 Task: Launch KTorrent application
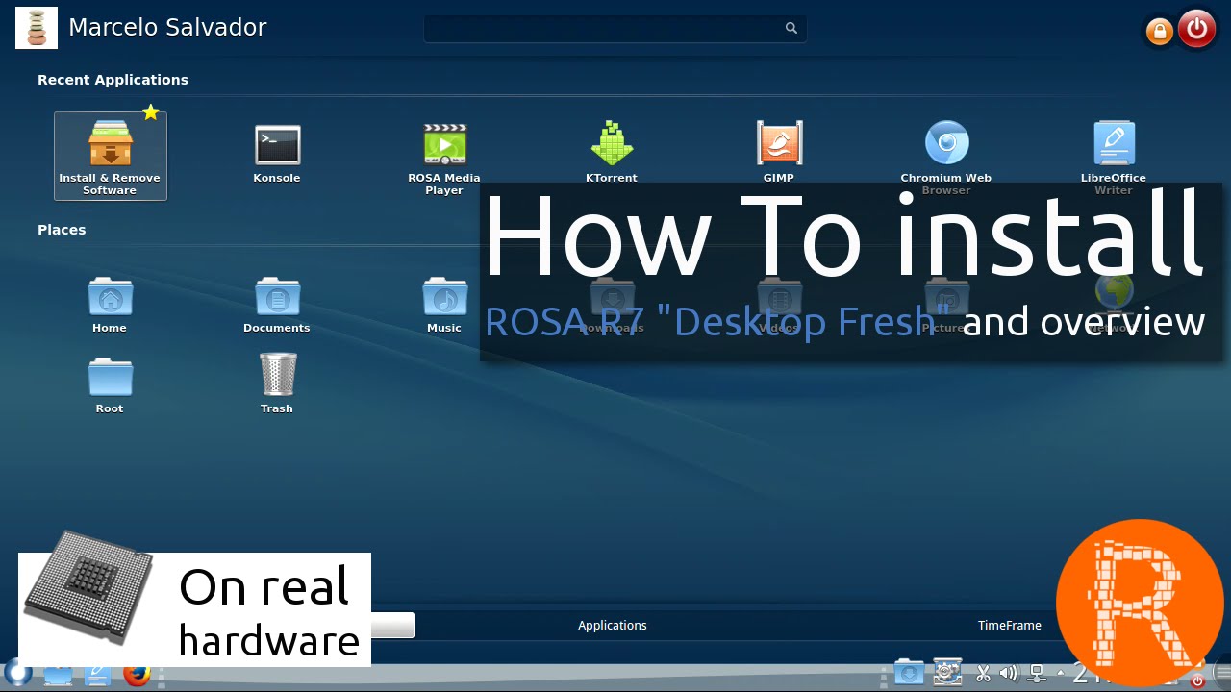pos(612,152)
